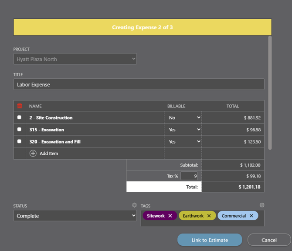Select the Sitework tag label
292x251 pixels.
(x=156, y=216)
